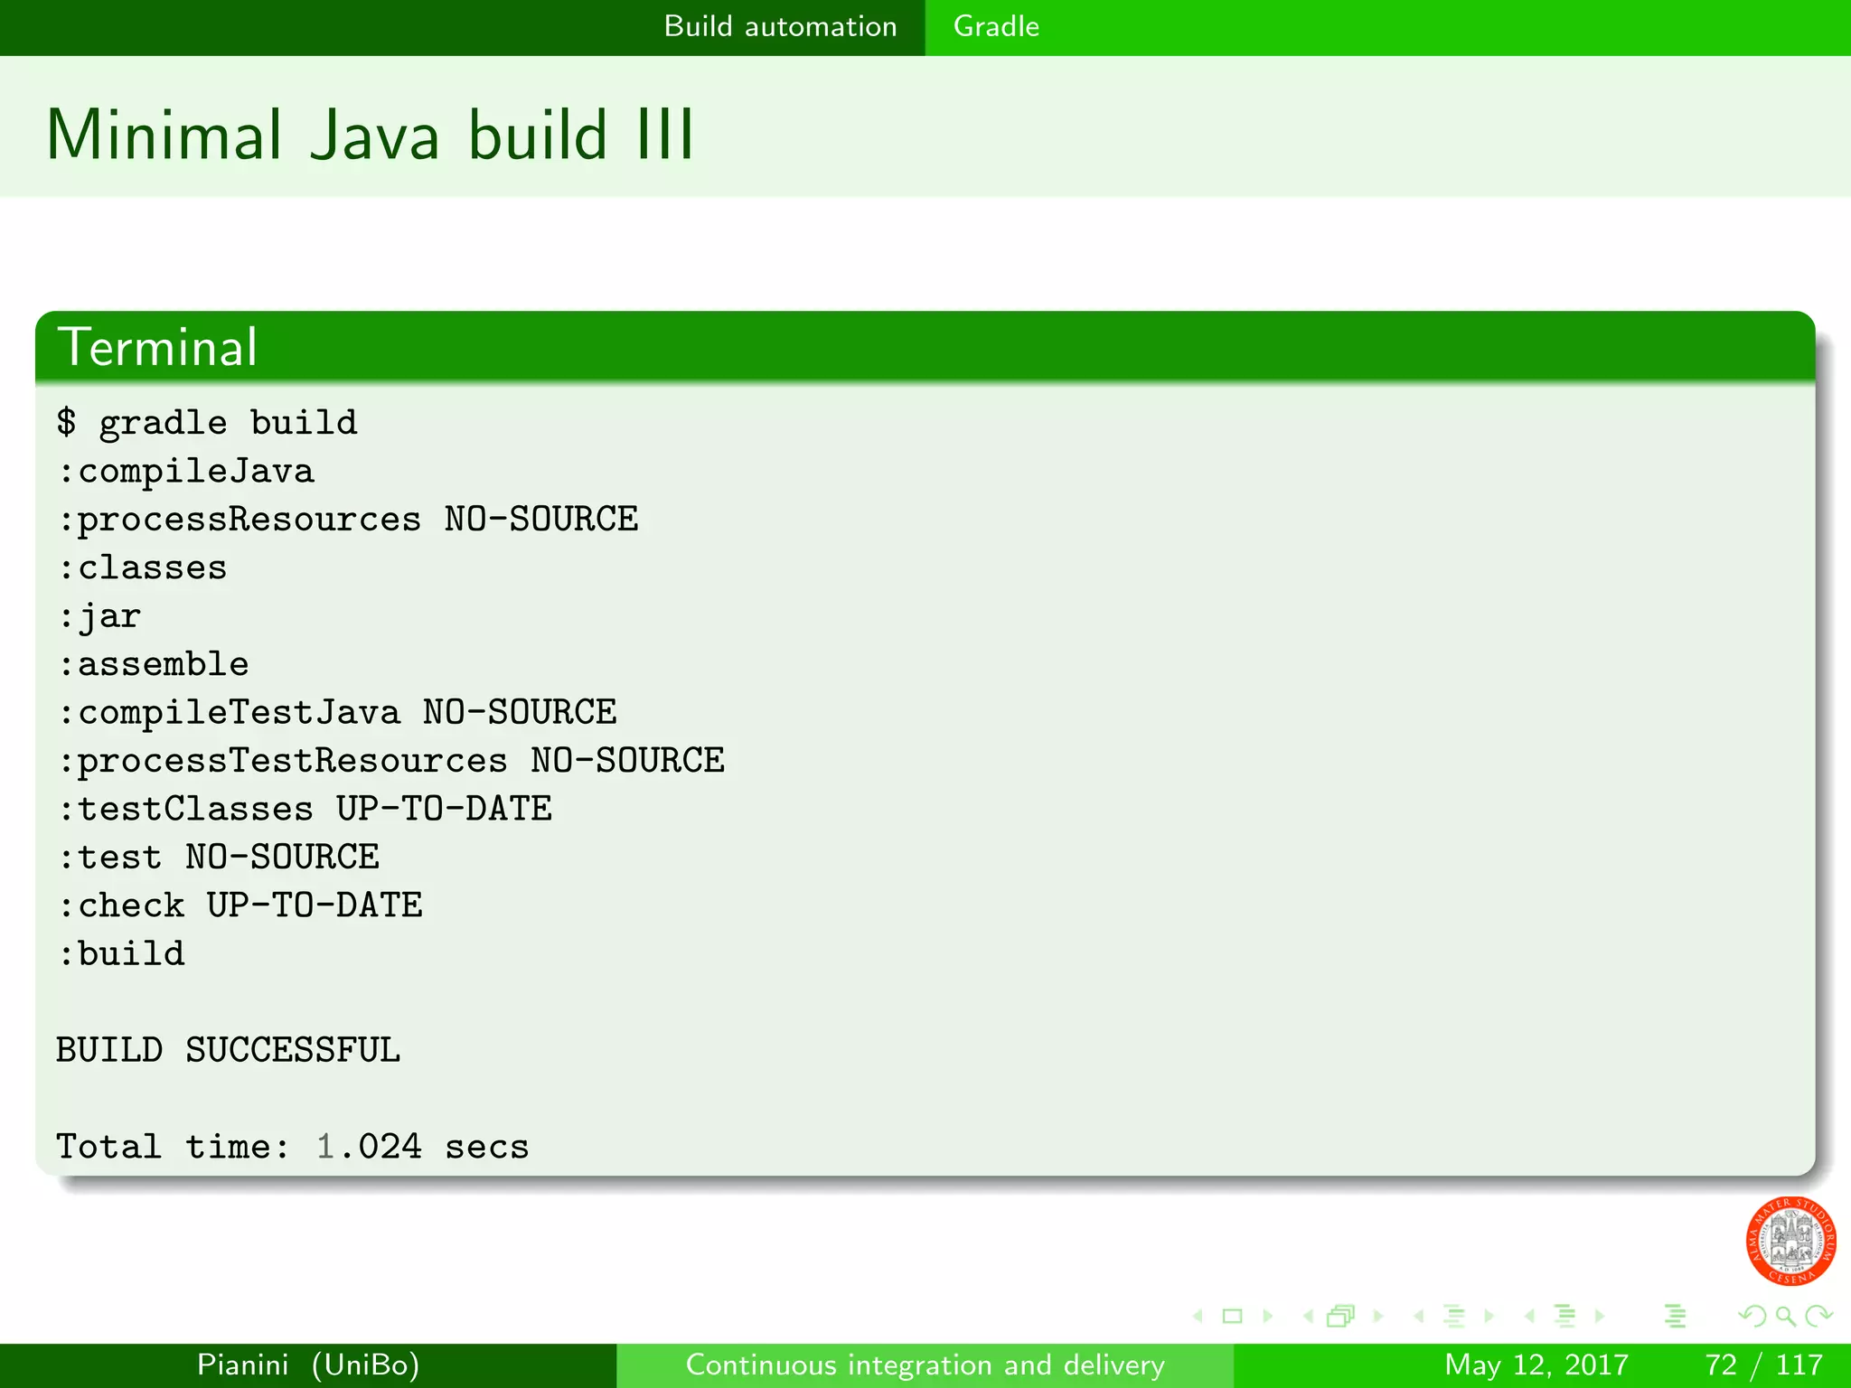Click the next slide arrow
Screen dimensions: 1851x1388
coord(1267,1317)
